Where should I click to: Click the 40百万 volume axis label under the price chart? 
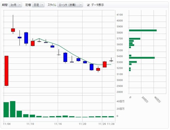pos(120,101)
